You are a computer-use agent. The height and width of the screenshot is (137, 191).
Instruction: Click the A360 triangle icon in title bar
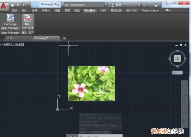coord(146,5)
